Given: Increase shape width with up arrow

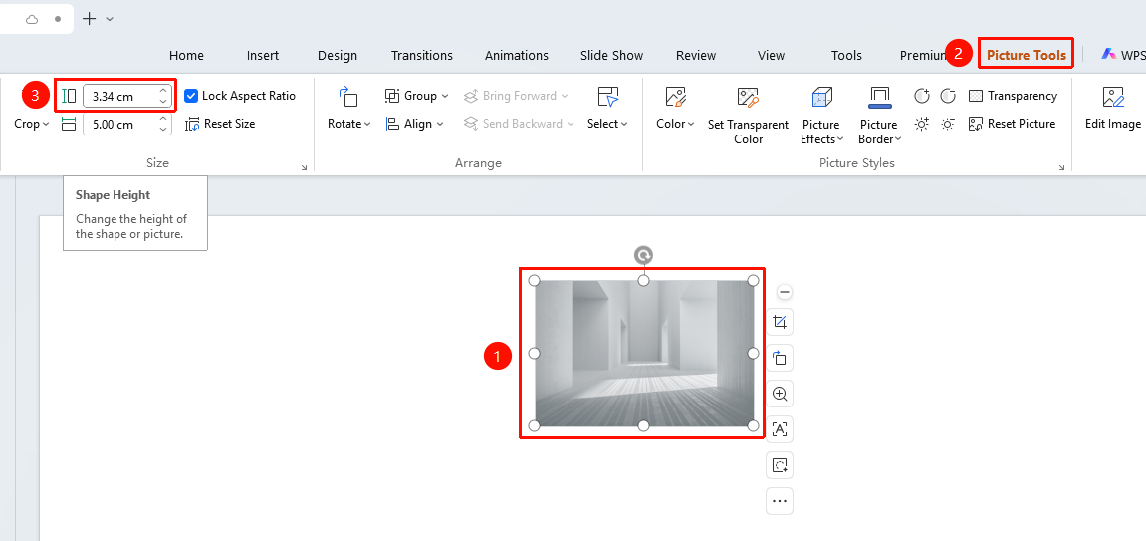Looking at the screenshot, I should click(x=163, y=120).
